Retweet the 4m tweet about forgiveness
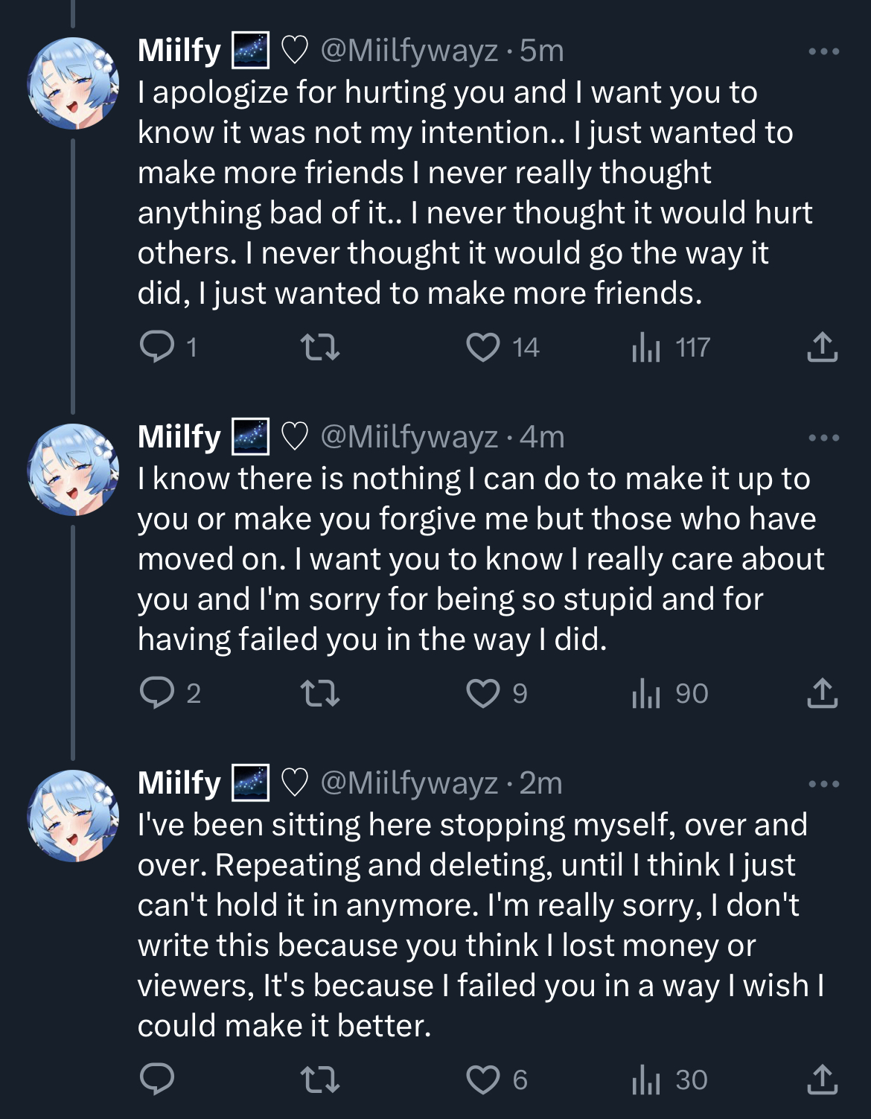 [x=319, y=693]
